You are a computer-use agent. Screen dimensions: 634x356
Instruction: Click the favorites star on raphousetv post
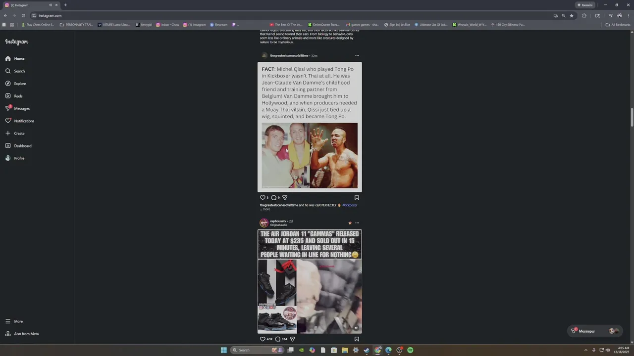pyautogui.click(x=350, y=223)
